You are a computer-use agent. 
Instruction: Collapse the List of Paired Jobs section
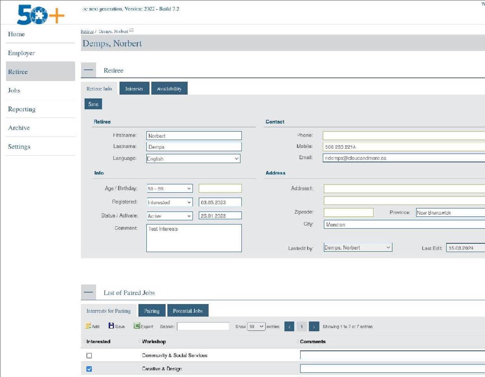click(x=88, y=292)
